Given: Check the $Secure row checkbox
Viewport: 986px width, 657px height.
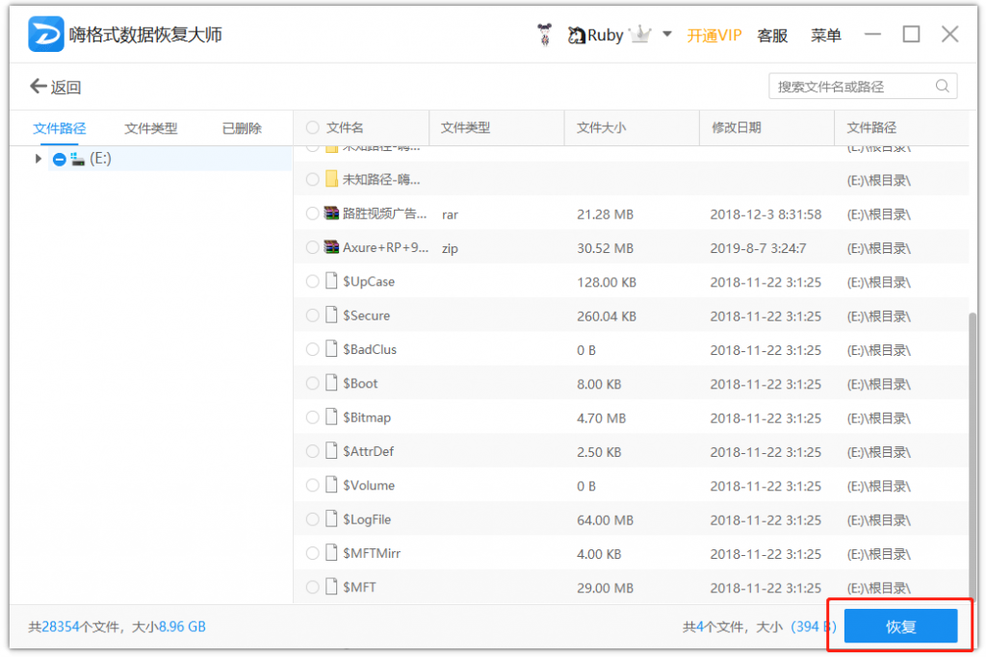Looking at the screenshot, I should pos(313,316).
